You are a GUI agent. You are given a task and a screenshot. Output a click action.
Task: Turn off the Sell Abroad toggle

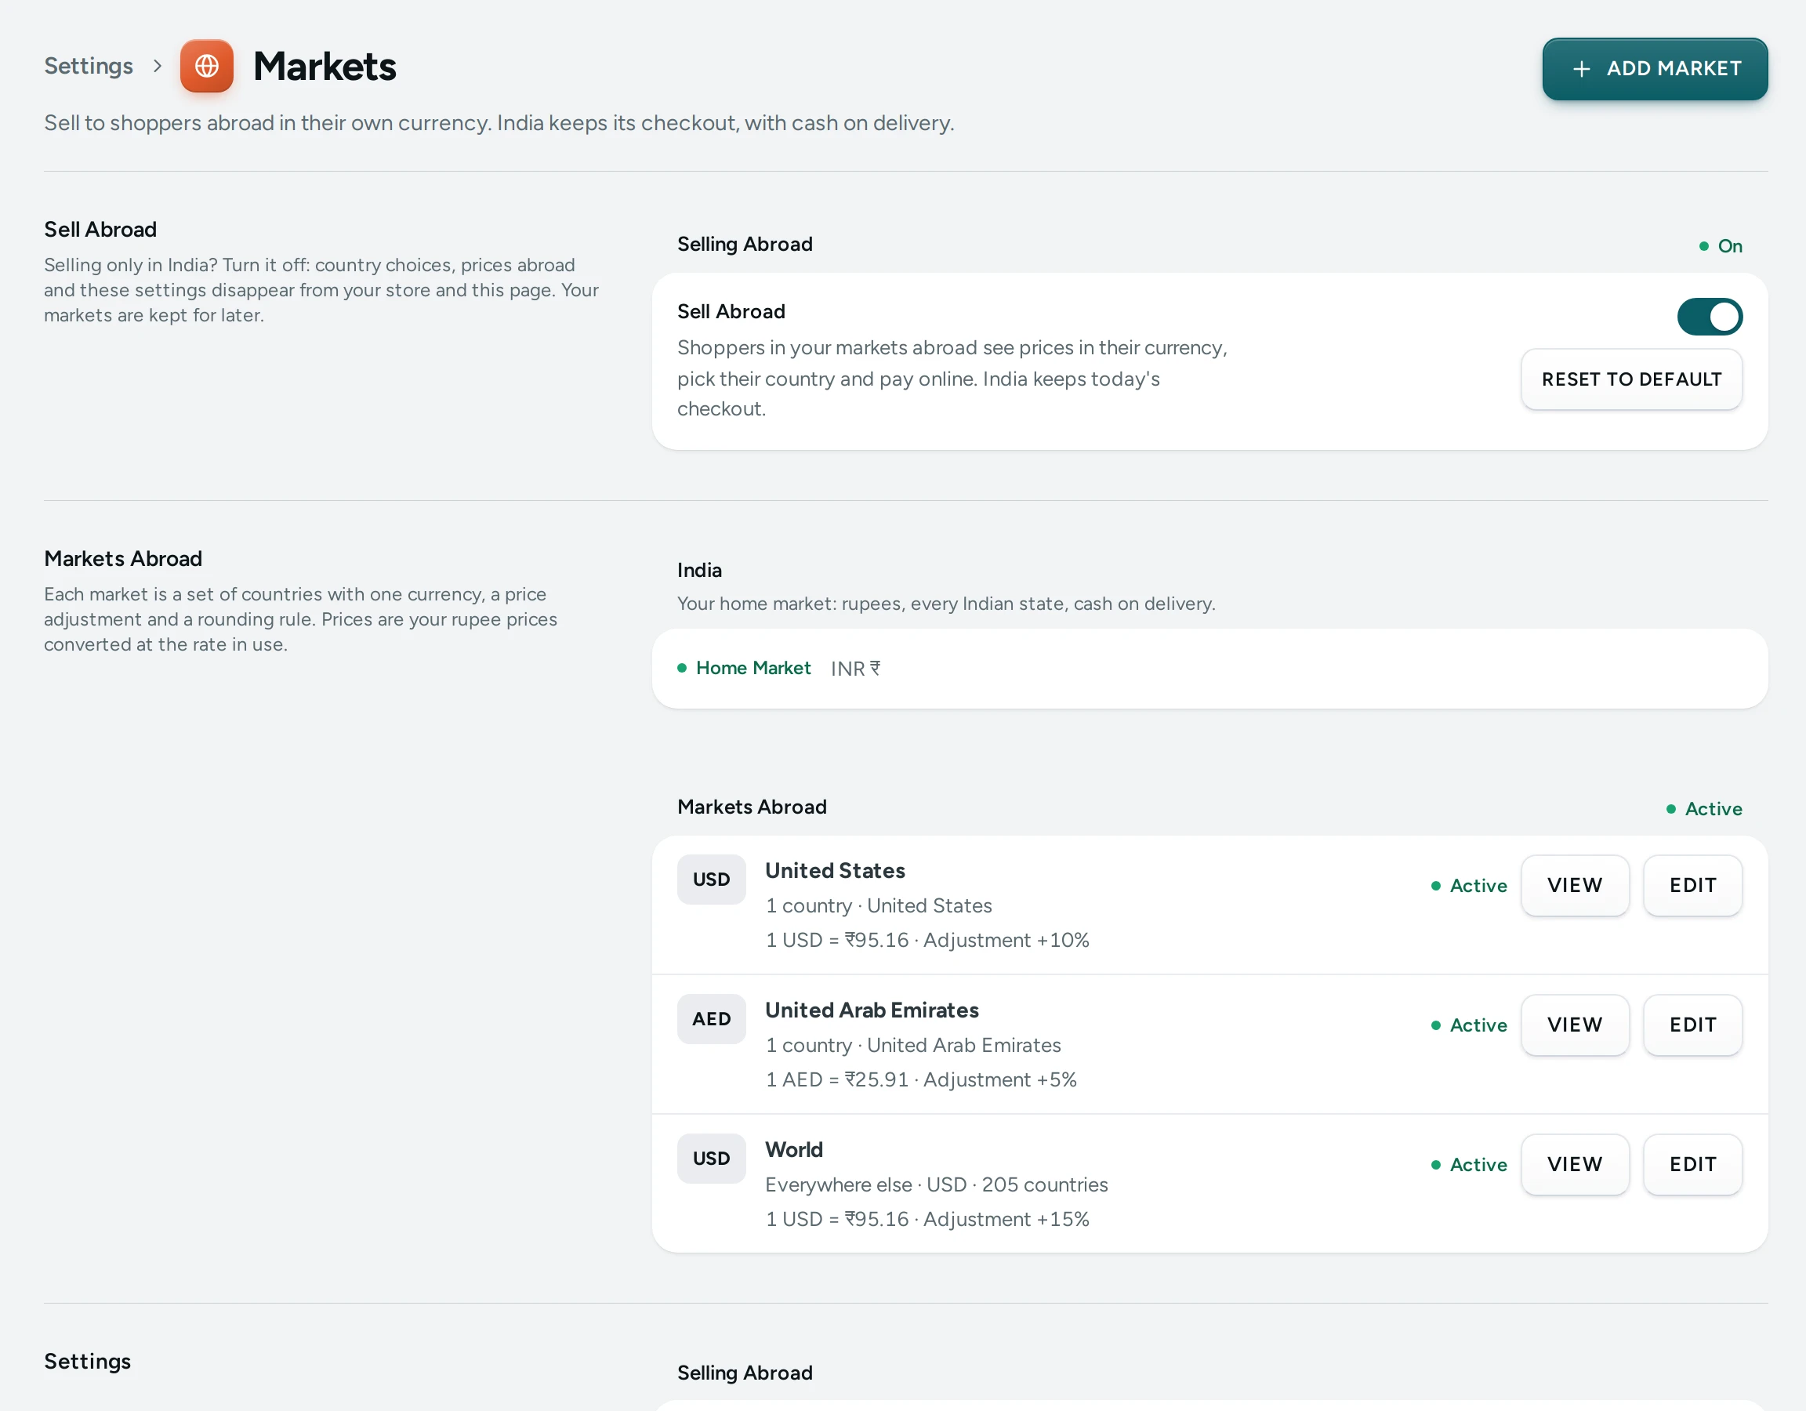1710,317
